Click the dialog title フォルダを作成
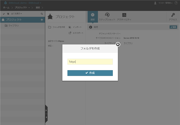This screenshot has width=180, height=125. pyautogui.click(x=90, y=48)
